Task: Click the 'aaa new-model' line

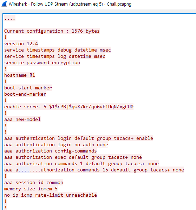Action: point(22,119)
